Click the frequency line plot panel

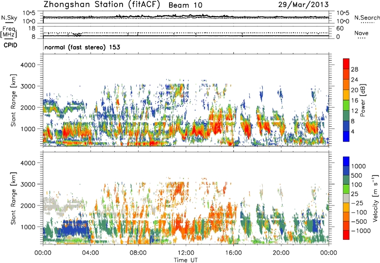(186, 32)
